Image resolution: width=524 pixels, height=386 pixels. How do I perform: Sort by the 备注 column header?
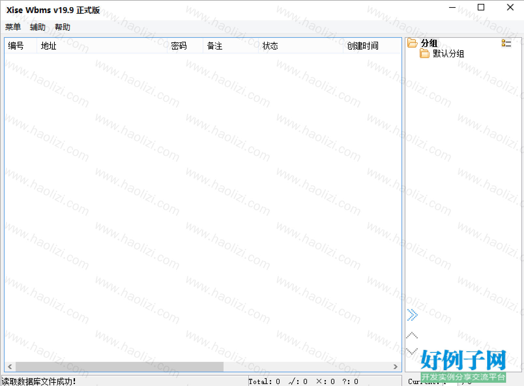[x=231, y=46]
